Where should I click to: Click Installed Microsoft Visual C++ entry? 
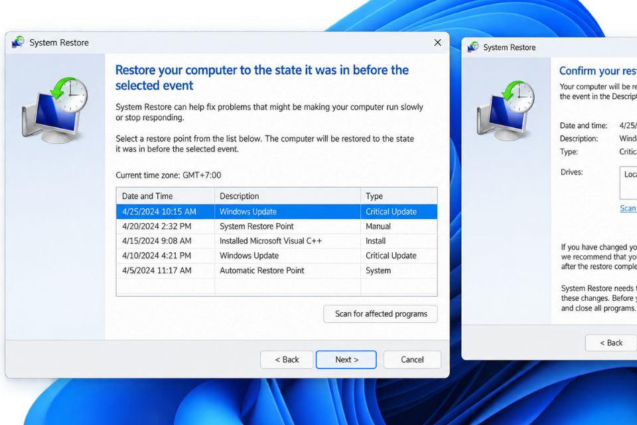pyautogui.click(x=271, y=241)
